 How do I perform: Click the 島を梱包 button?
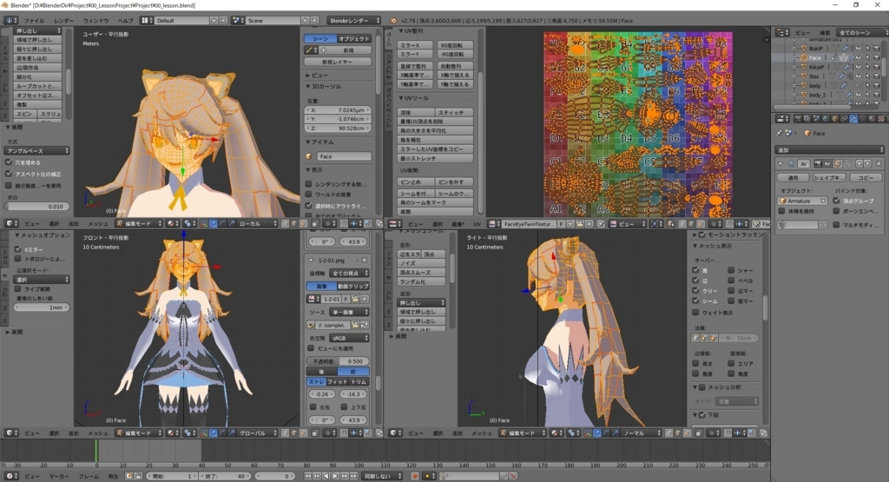tap(436, 140)
